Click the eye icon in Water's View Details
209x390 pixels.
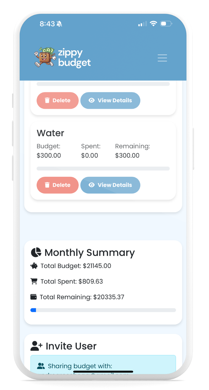pos(92,185)
